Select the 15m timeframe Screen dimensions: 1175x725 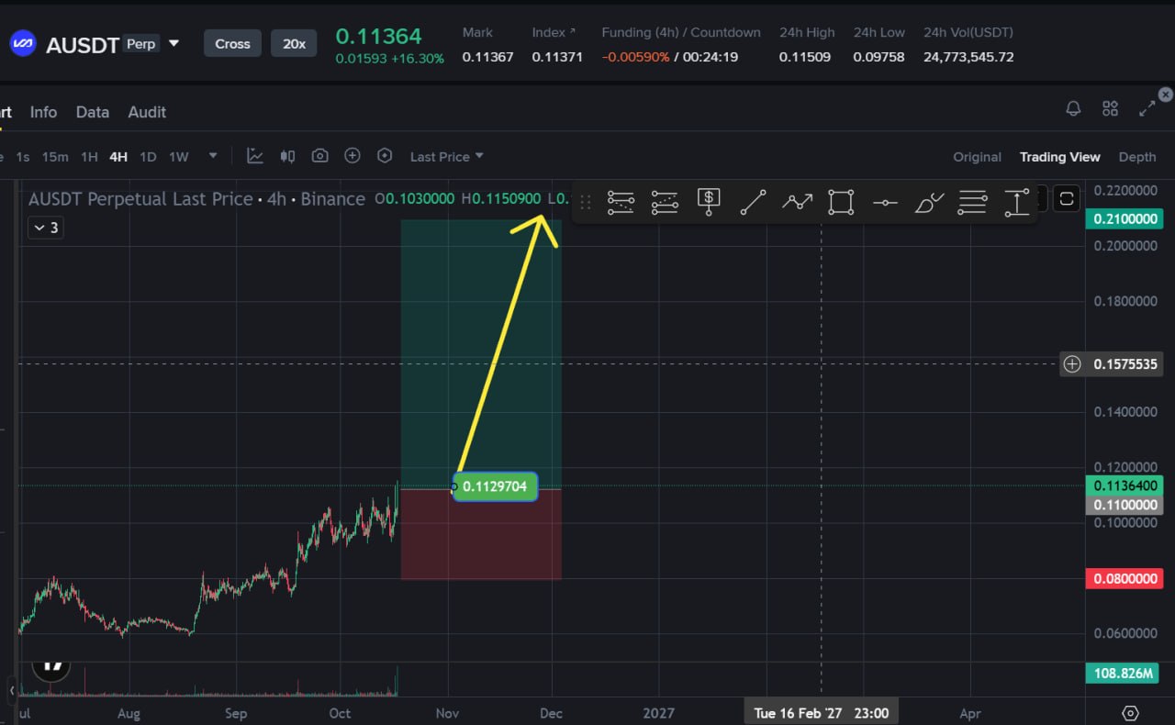(x=55, y=157)
